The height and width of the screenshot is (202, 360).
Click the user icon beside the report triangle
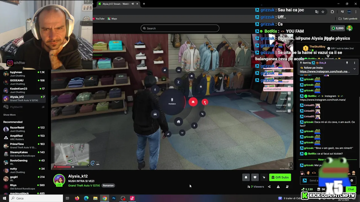(287, 187)
